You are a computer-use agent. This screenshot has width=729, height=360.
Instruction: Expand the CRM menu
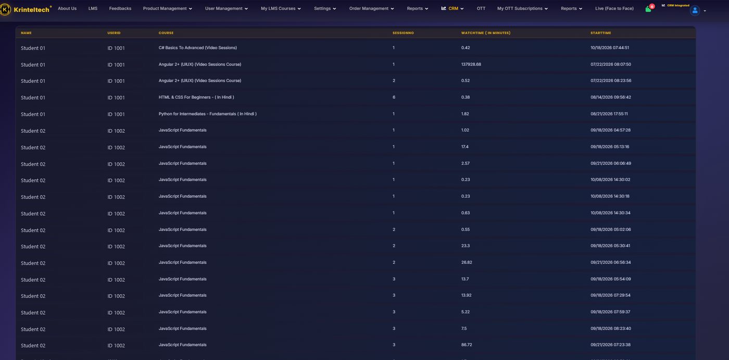[x=453, y=9]
